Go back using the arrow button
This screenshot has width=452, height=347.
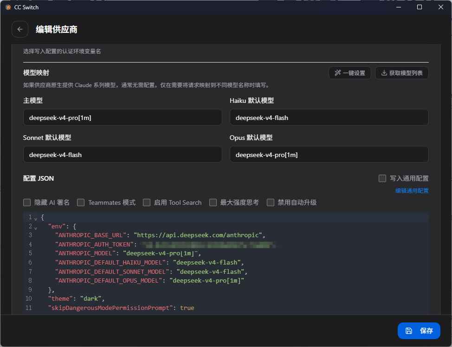coord(20,29)
